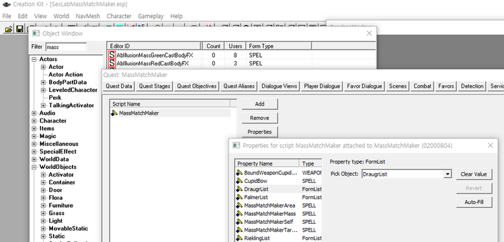Open the Edit menu
The image size is (504, 242).
(x=23, y=16)
